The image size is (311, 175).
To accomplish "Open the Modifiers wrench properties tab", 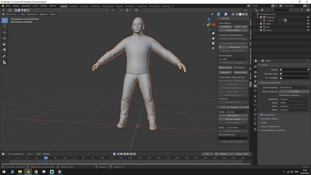I will pos(255,101).
